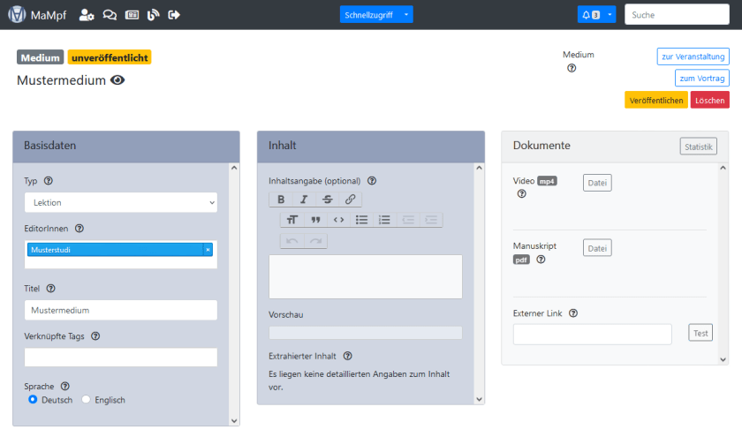Toggle bold formatting in Inhaltsangabe editor
Screen dimensions: 742x437
click(x=281, y=200)
